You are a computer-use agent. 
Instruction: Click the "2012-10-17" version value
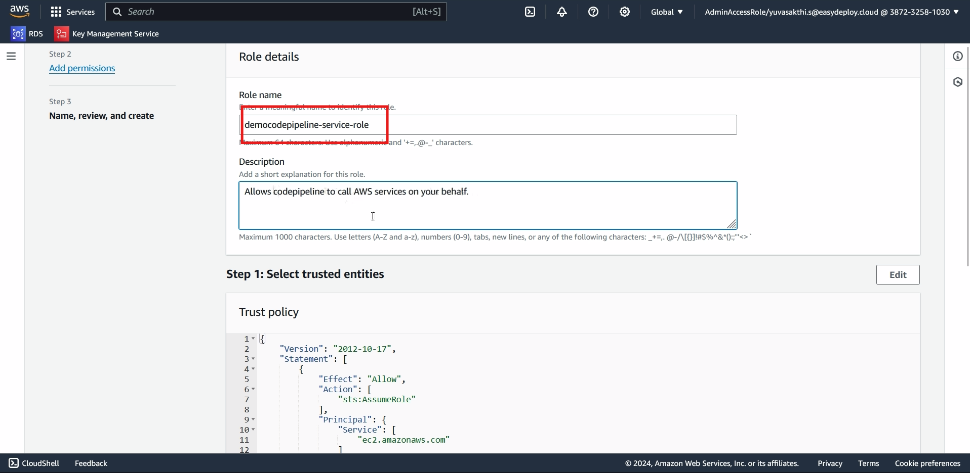pyautogui.click(x=363, y=349)
